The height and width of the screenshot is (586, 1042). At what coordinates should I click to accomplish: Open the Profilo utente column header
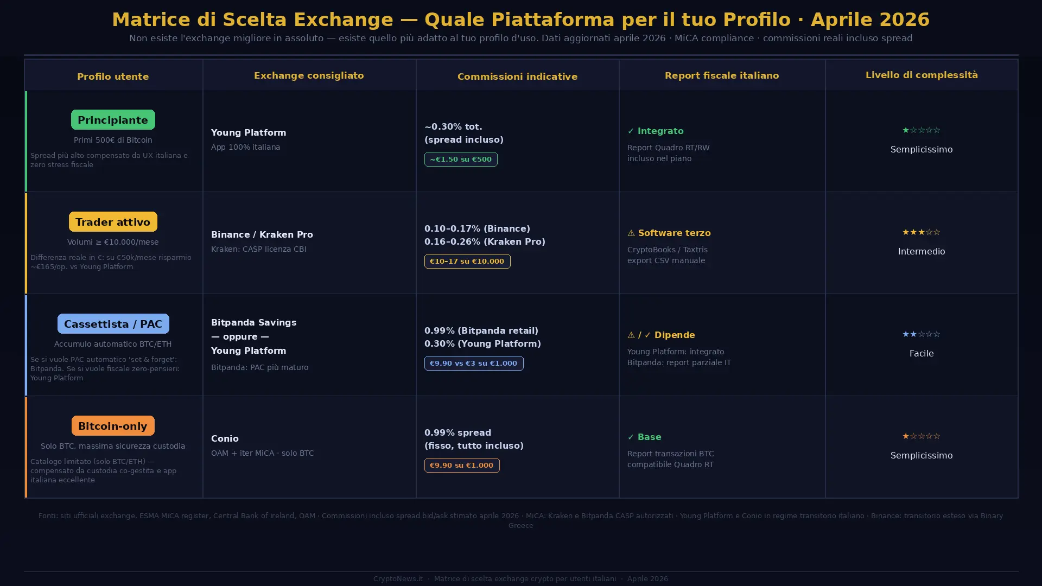[113, 77]
